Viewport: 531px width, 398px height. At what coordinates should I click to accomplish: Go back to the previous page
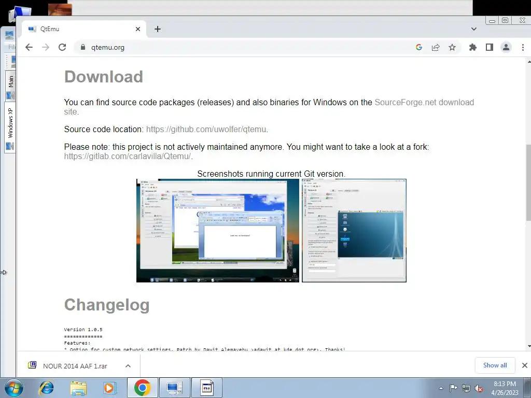[29, 47]
